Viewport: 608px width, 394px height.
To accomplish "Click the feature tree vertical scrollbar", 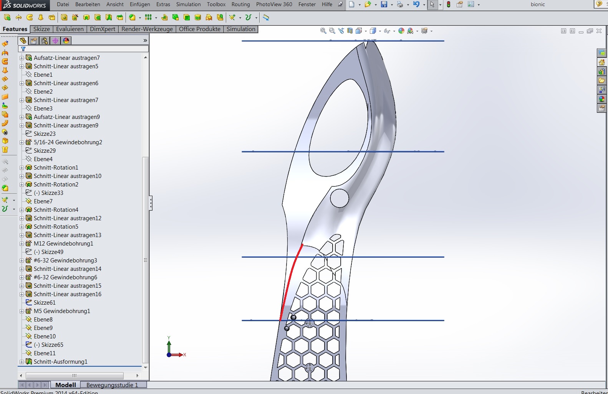I will click(x=145, y=260).
